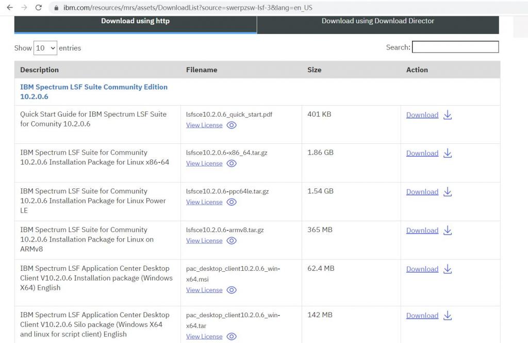528x343 pixels.
Task: Sort by Size column header
Action: [x=314, y=70]
